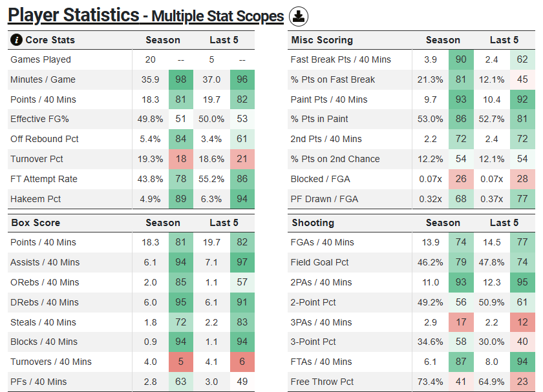Select the Hakeem Pct row label
This screenshot has height=392, width=543.
pyautogui.click(x=36, y=199)
